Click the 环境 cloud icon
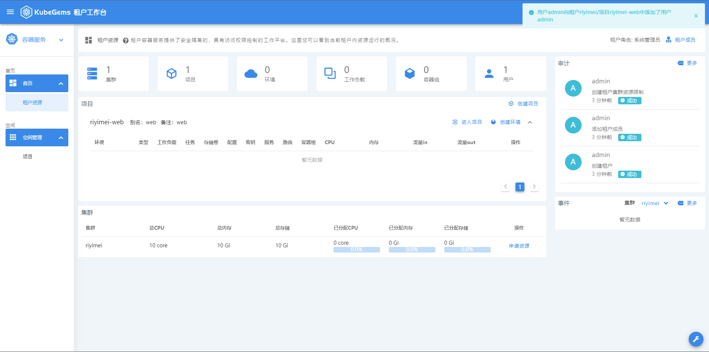This screenshot has width=709, height=352. coord(251,74)
